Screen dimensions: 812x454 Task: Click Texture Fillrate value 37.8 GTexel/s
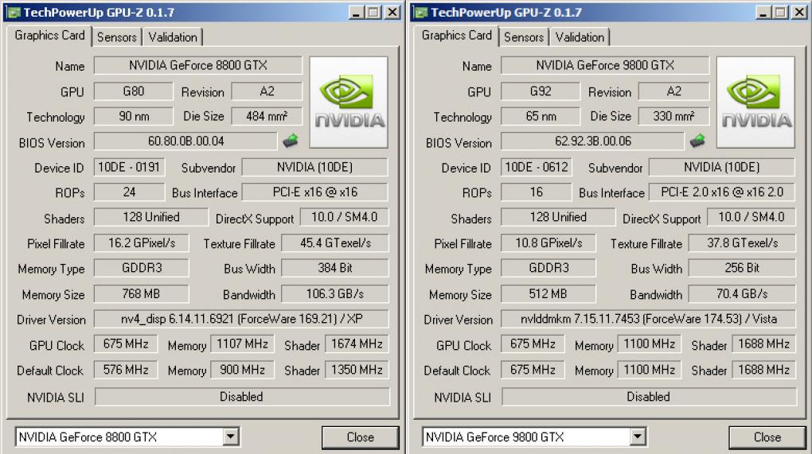coord(742,243)
